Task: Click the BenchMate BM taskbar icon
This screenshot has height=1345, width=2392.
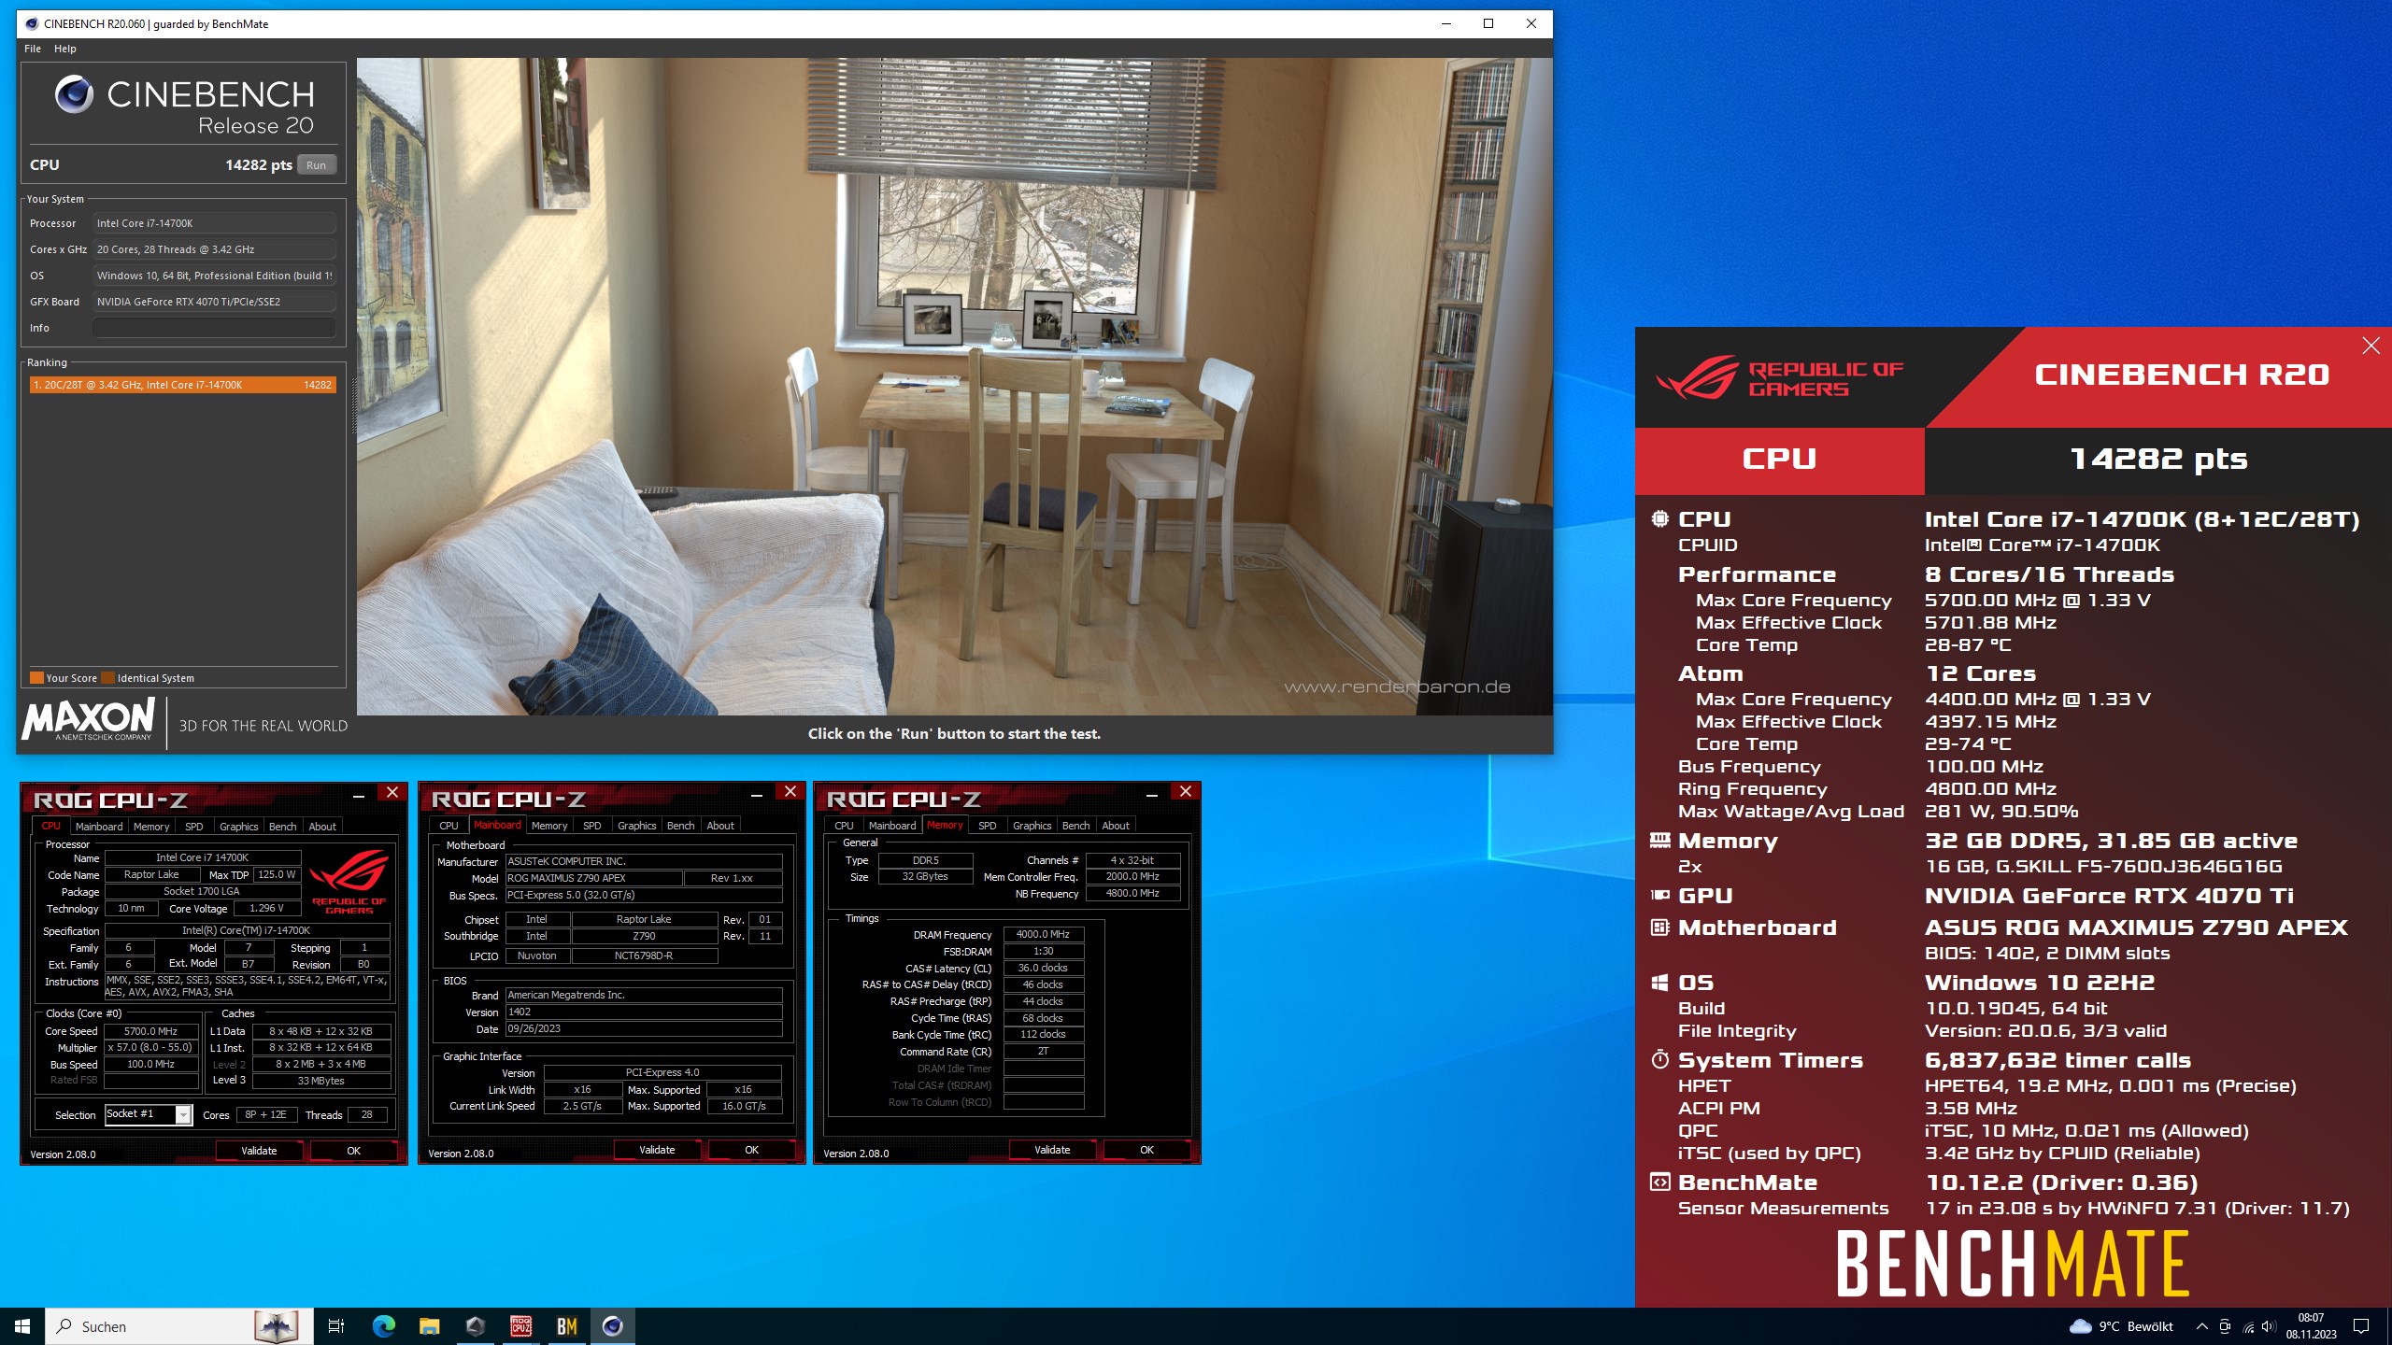Action: 566,1326
